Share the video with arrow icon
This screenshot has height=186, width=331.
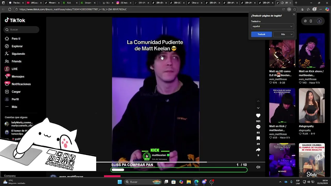(258, 150)
